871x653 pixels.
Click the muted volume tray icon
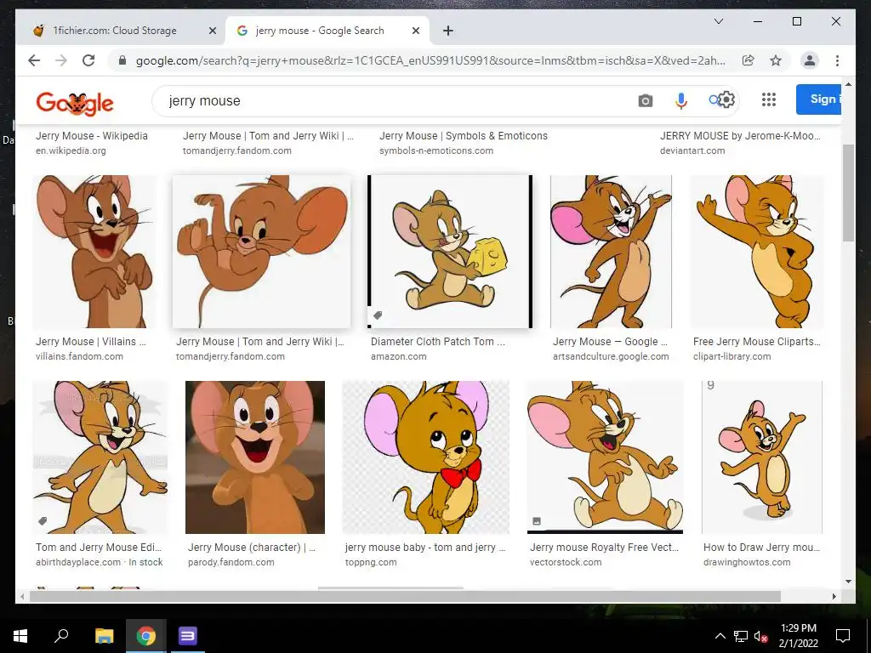(760, 636)
